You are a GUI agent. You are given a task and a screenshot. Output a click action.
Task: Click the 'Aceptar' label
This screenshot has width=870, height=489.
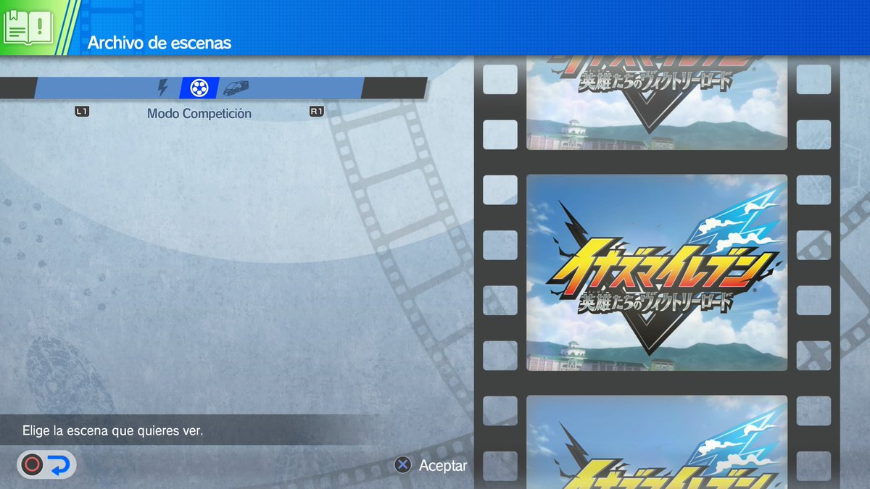[443, 466]
